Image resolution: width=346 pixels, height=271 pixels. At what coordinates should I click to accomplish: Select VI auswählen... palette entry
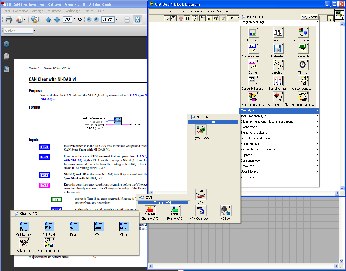[252, 177]
